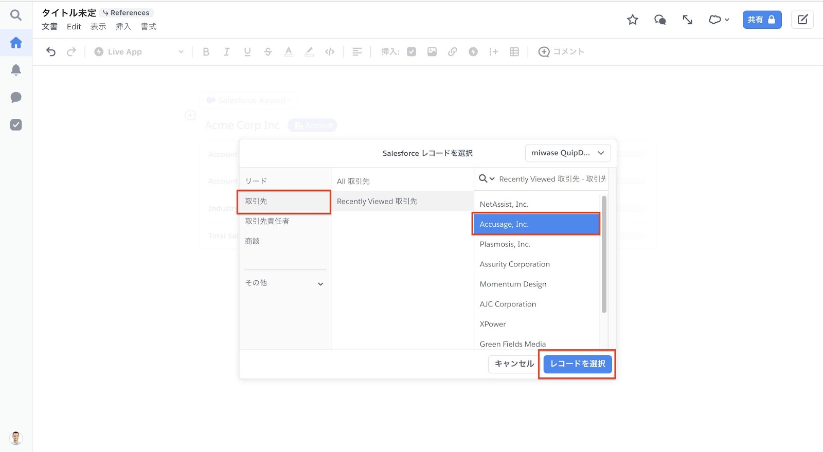Image resolution: width=823 pixels, height=452 pixels.
Task: Insert a link from toolbar
Action: (453, 51)
